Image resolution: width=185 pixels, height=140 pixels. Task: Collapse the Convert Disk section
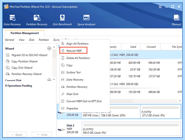pos(49,80)
